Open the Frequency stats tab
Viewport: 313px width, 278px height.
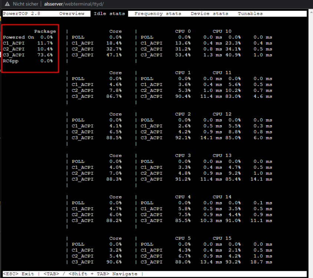pyautogui.click(x=158, y=14)
